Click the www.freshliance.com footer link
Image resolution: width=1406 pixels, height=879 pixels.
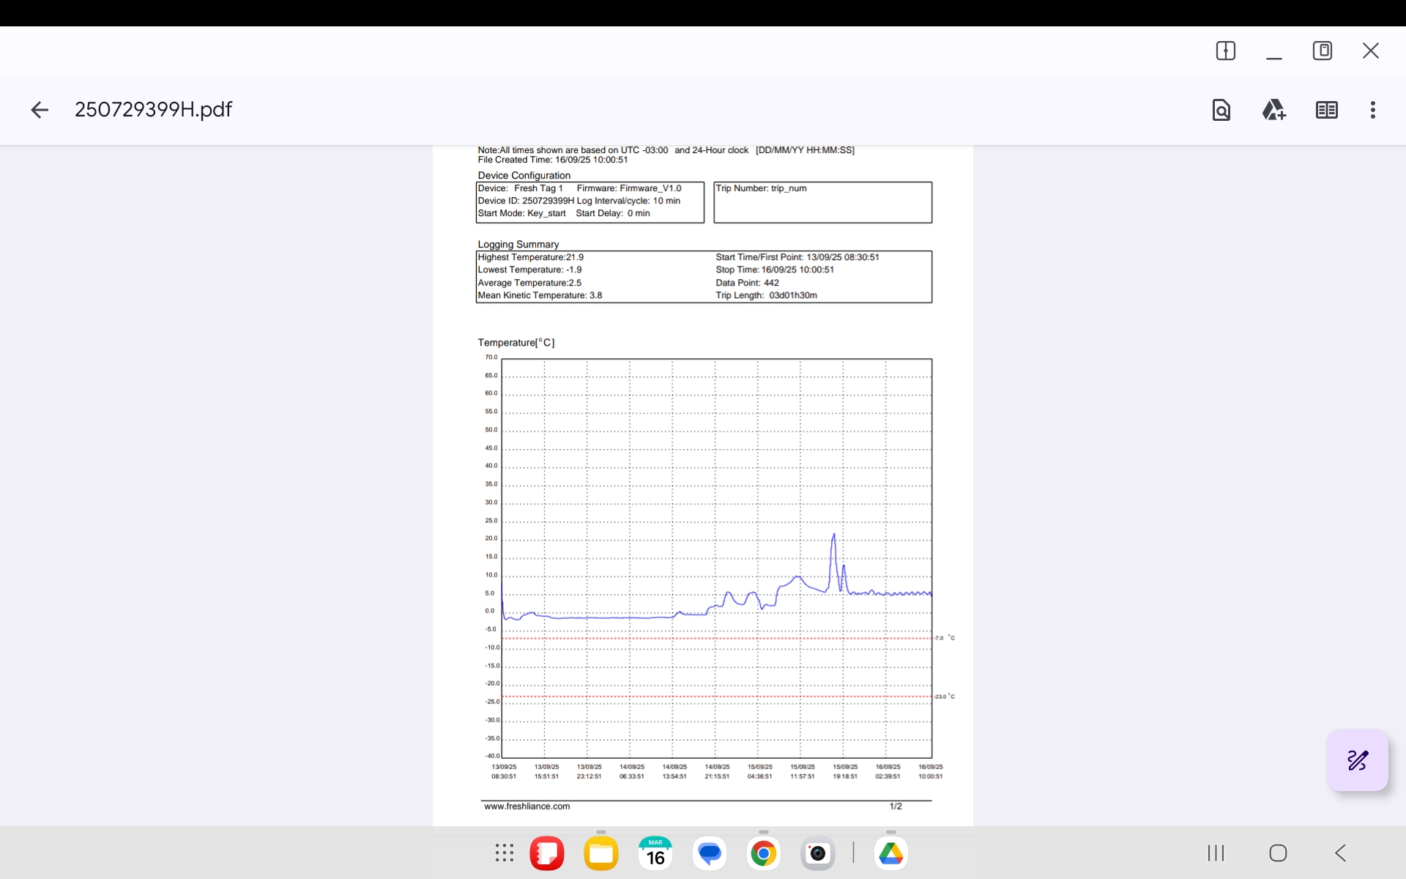pyautogui.click(x=527, y=806)
